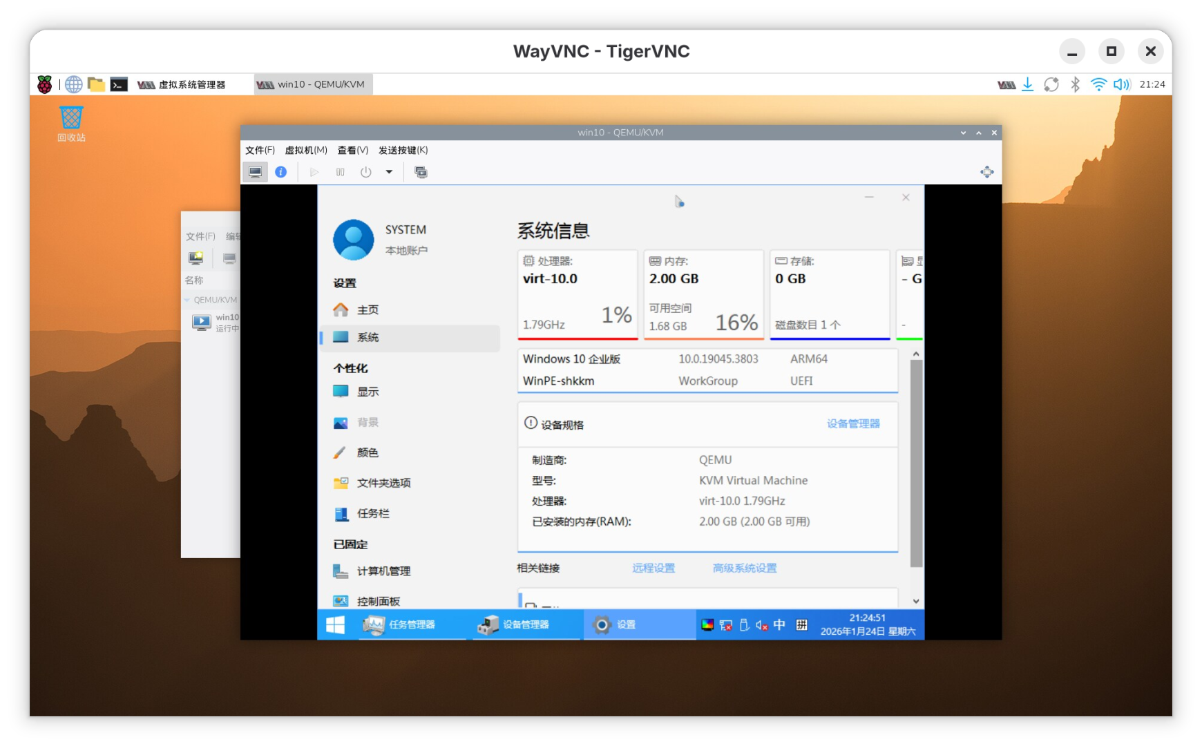Select 主页 in settings sidebar
Viewport: 1202px width, 746px height.
click(x=368, y=310)
